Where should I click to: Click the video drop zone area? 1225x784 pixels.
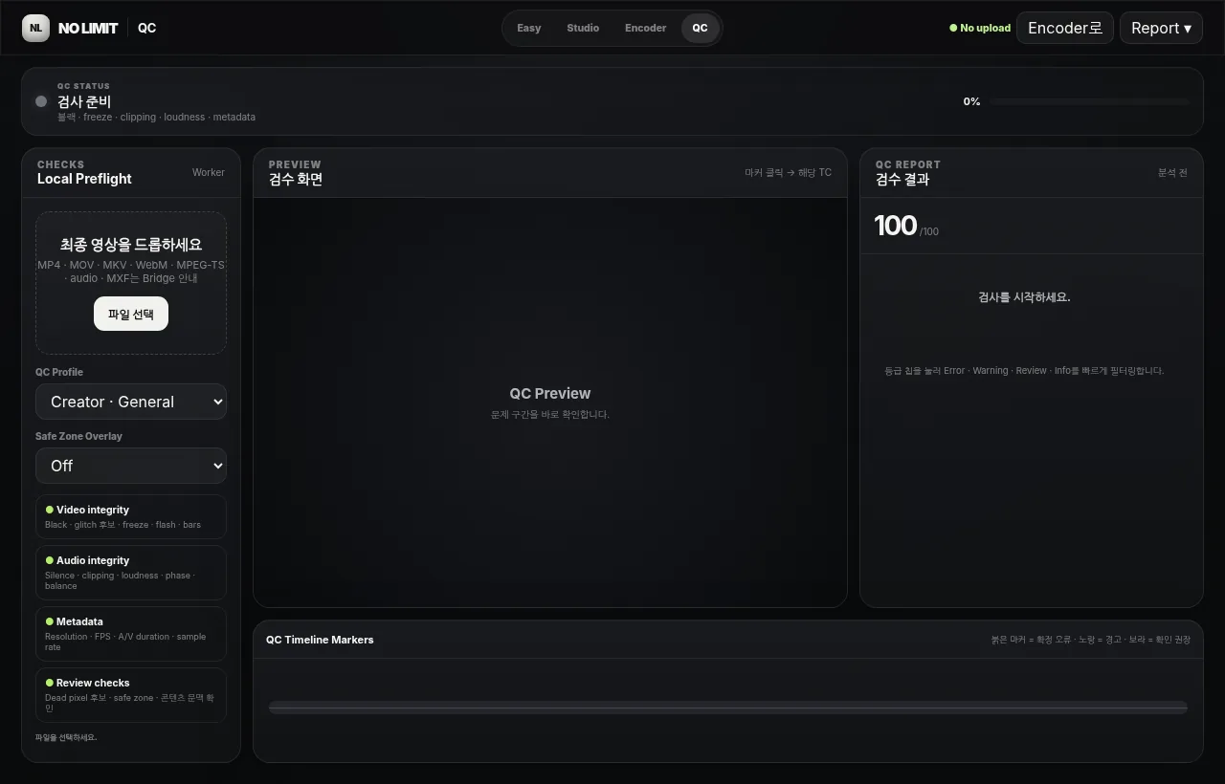pos(131,283)
